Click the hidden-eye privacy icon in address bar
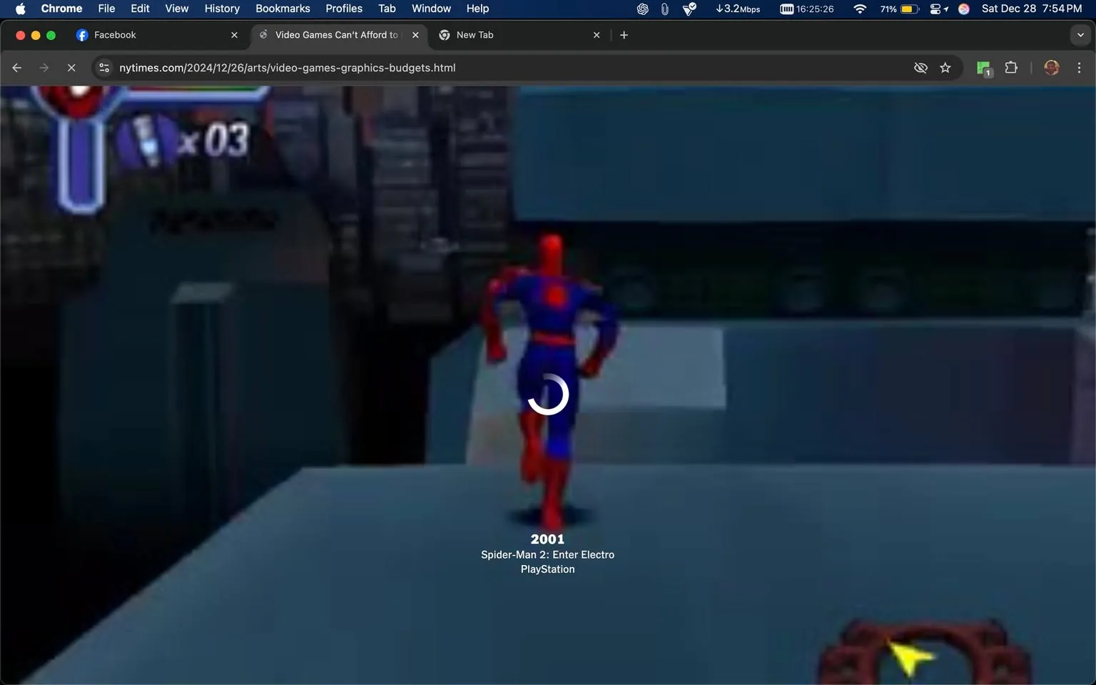1096x685 pixels. (920, 67)
